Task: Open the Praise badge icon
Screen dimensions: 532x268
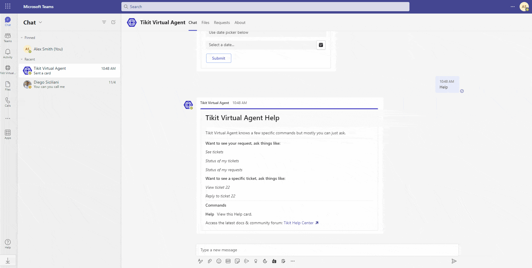Action: tap(256, 261)
